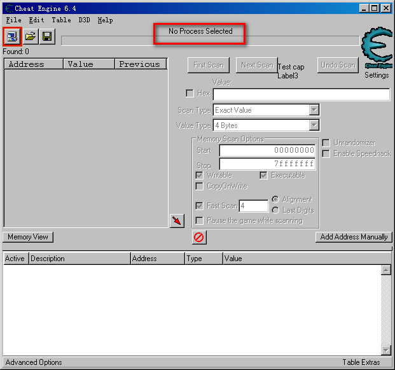The height and width of the screenshot is (370, 395).
Task: Click the First Scan button
Action: point(209,65)
